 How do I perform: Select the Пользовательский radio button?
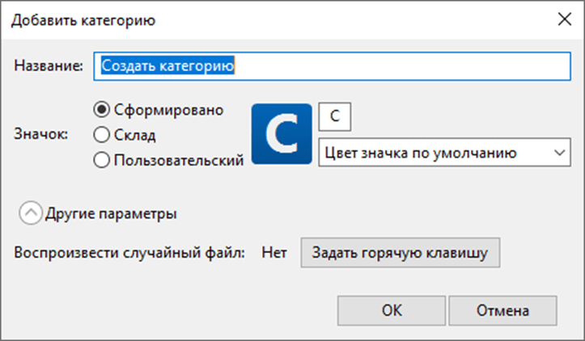coord(101,160)
